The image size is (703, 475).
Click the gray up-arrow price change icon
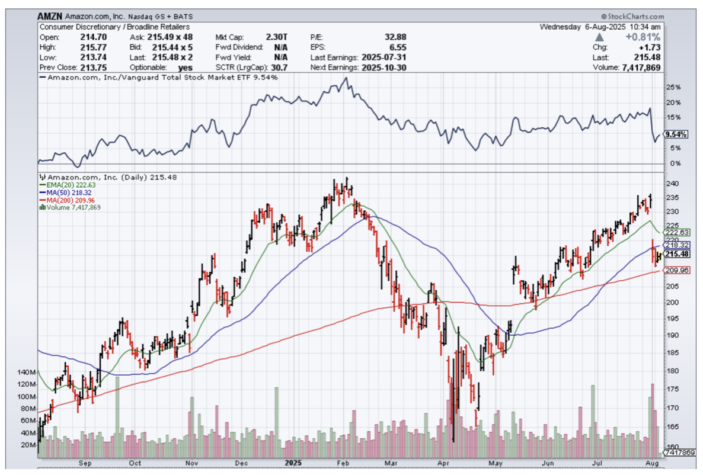[x=597, y=37]
